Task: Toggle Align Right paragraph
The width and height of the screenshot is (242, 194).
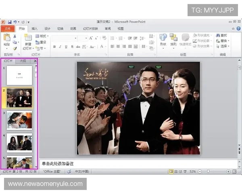Action: tap(124, 46)
